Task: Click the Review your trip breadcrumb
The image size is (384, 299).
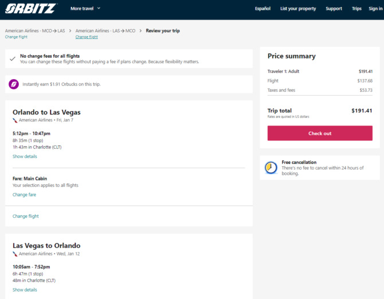Action: pos(163,31)
